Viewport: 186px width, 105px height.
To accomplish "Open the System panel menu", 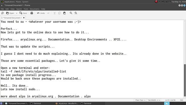I will pyautogui.click(x=25, y=2).
